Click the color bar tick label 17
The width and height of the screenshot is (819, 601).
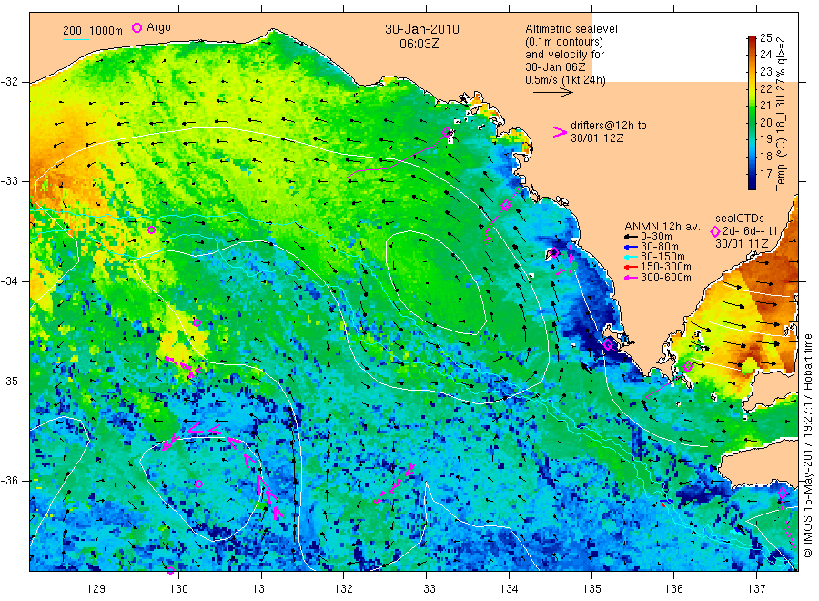click(x=765, y=174)
